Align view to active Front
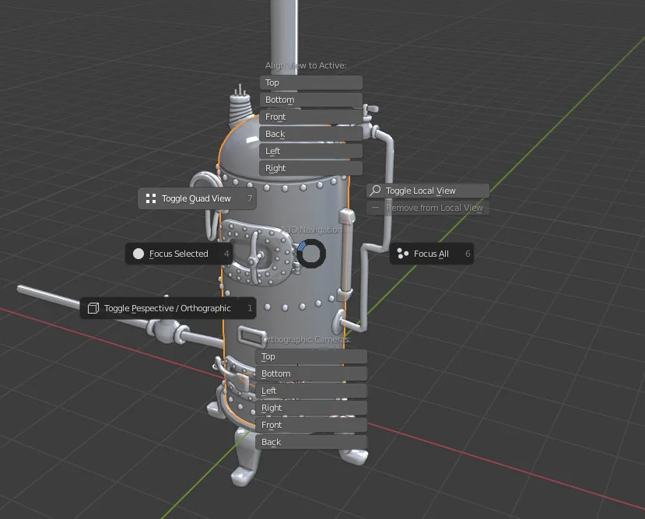Viewport: 645px width, 519px height. pos(310,117)
